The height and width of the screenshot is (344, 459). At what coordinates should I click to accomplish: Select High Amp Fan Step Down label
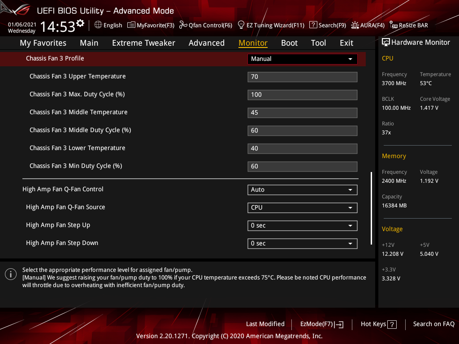62,243
